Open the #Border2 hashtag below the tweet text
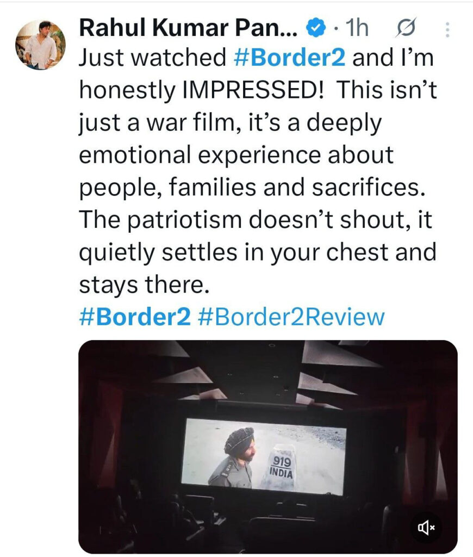 coord(135,317)
